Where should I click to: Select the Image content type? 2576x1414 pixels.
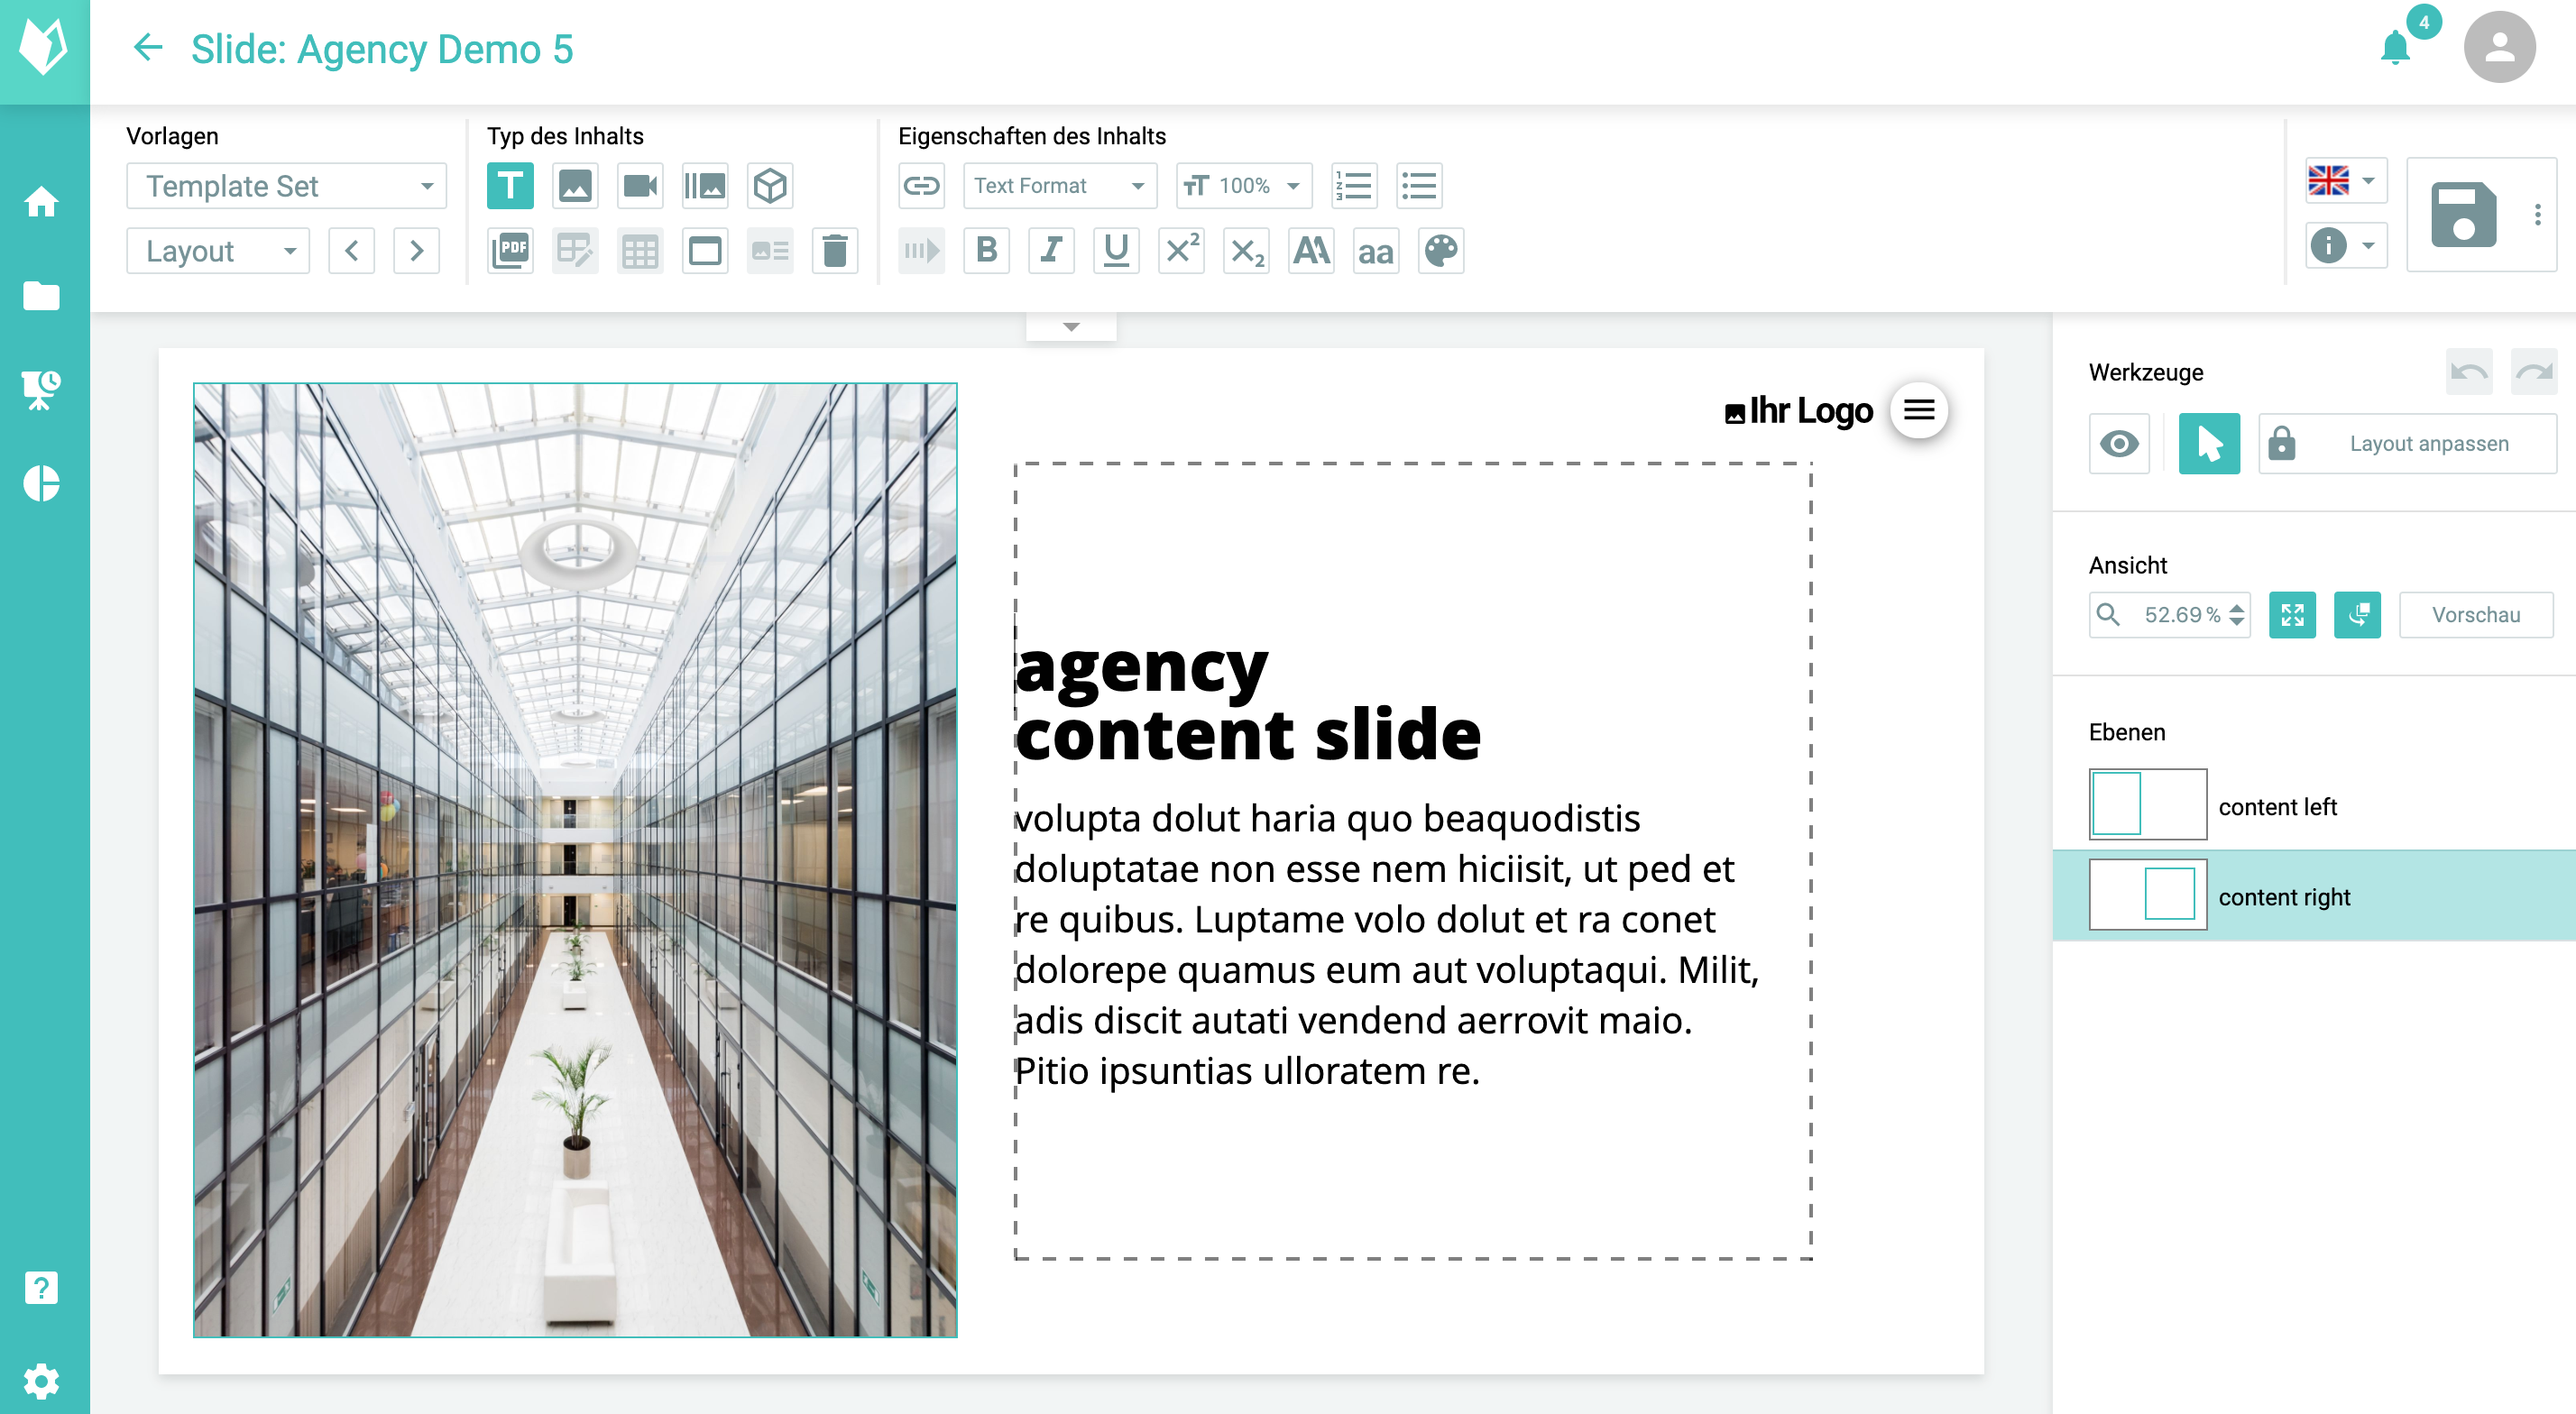tap(575, 186)
